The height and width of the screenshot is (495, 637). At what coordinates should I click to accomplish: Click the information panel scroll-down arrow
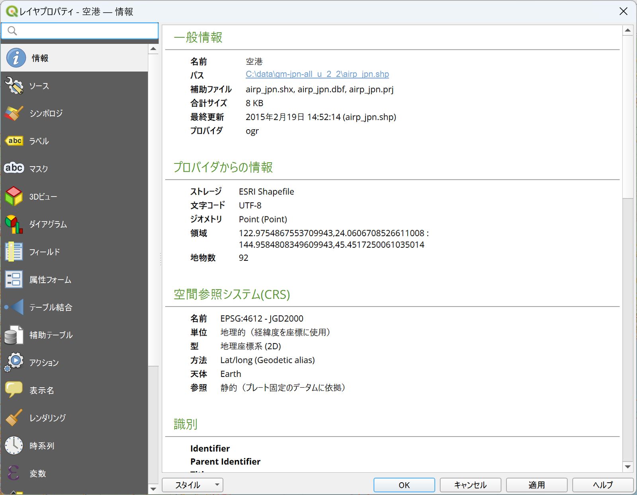[x=628, y=467]
